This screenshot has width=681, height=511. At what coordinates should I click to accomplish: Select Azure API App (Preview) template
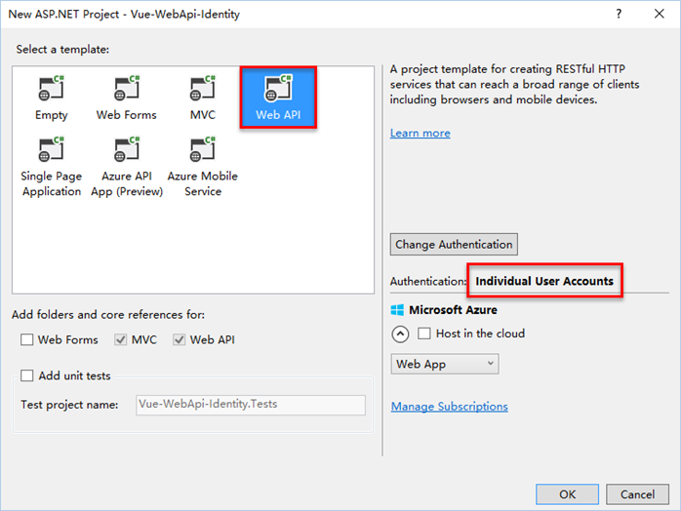127,167
